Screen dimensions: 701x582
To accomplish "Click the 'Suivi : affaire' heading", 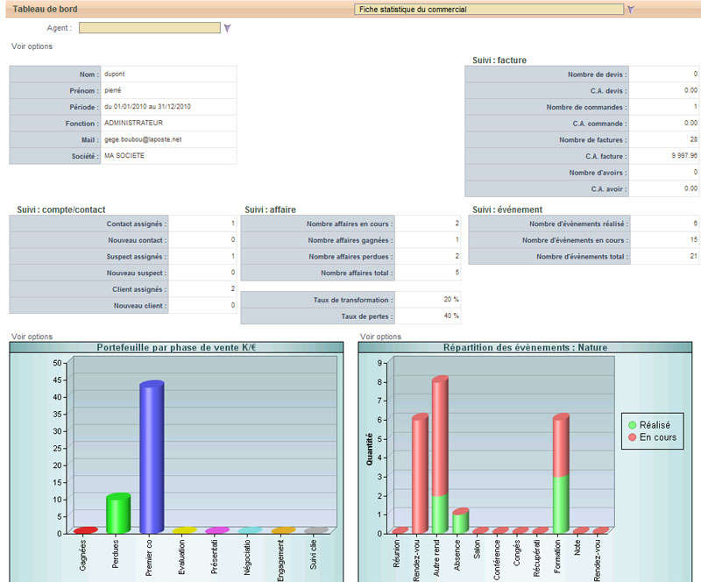I will [x=270, y=209].
